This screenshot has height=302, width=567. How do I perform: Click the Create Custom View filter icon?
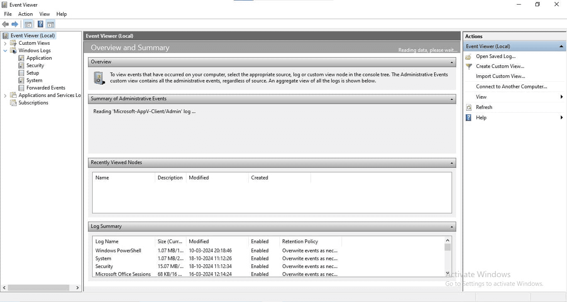[x=469, y=66]
